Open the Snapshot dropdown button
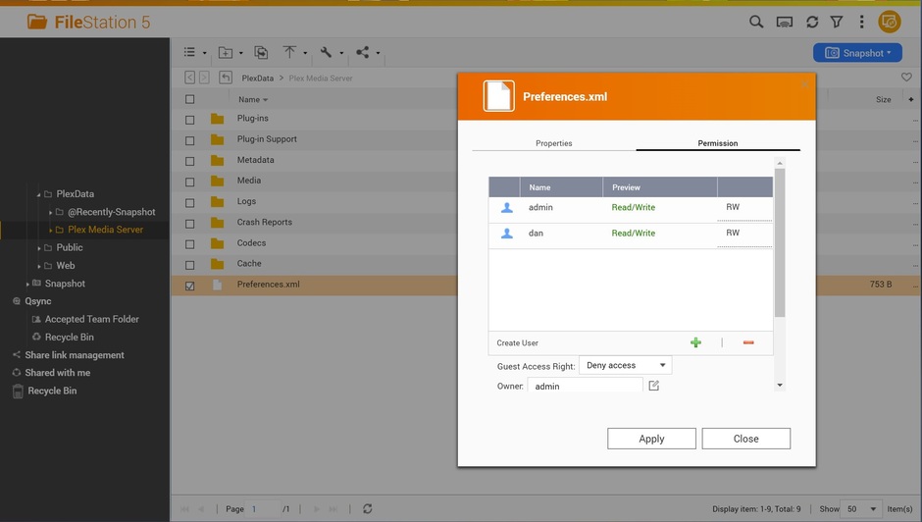 click(857, 53)
